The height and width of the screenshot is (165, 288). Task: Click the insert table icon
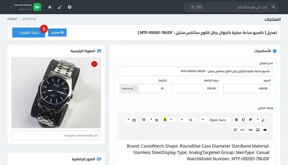pos(134,120)
